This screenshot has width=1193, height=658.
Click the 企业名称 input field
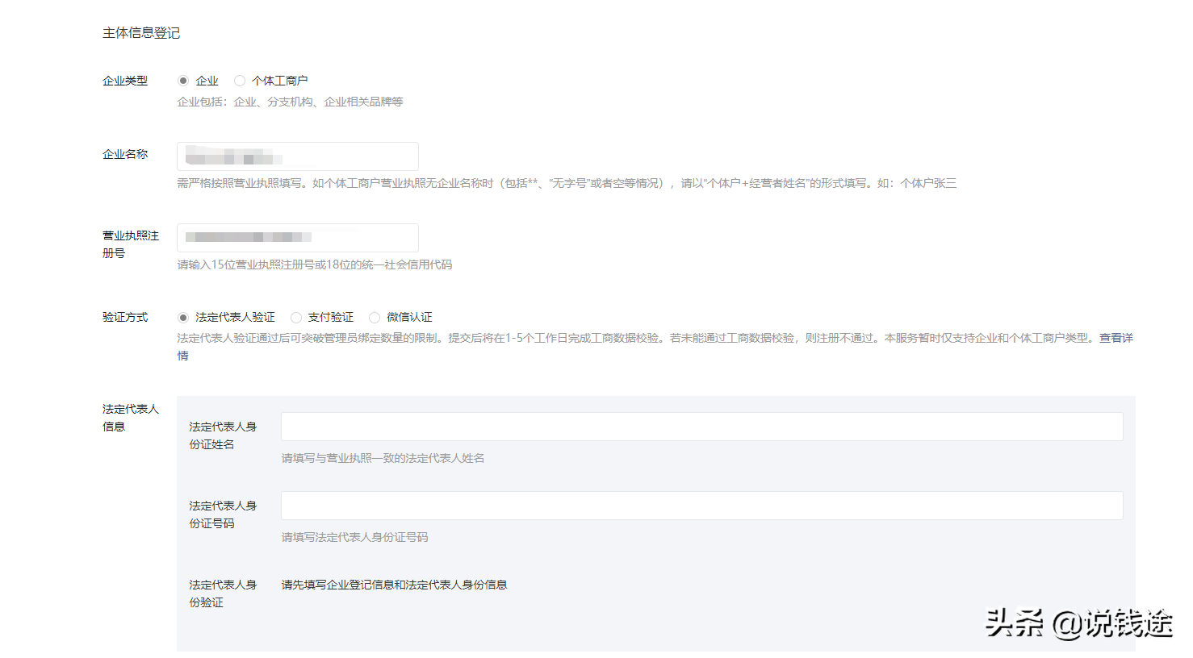(297, 156)
